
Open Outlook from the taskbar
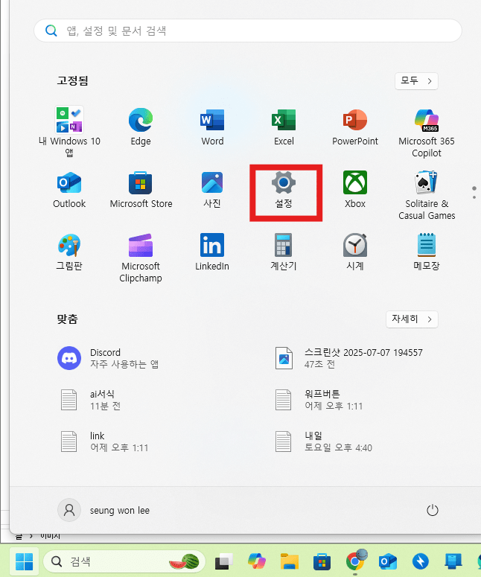point(387,561)
